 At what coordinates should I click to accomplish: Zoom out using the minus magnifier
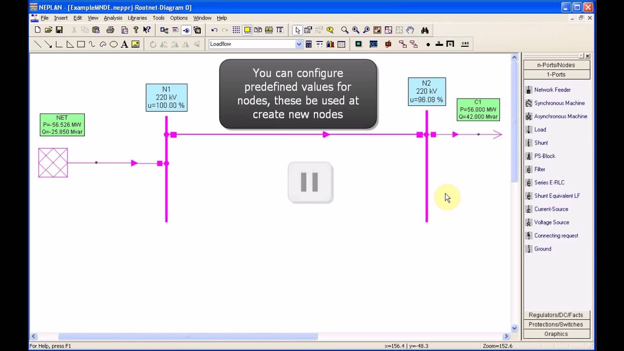point(366,30)
